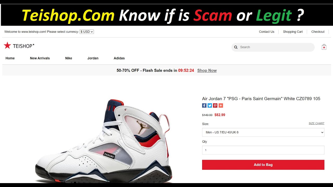Open the Home menu item

[10, 58]
